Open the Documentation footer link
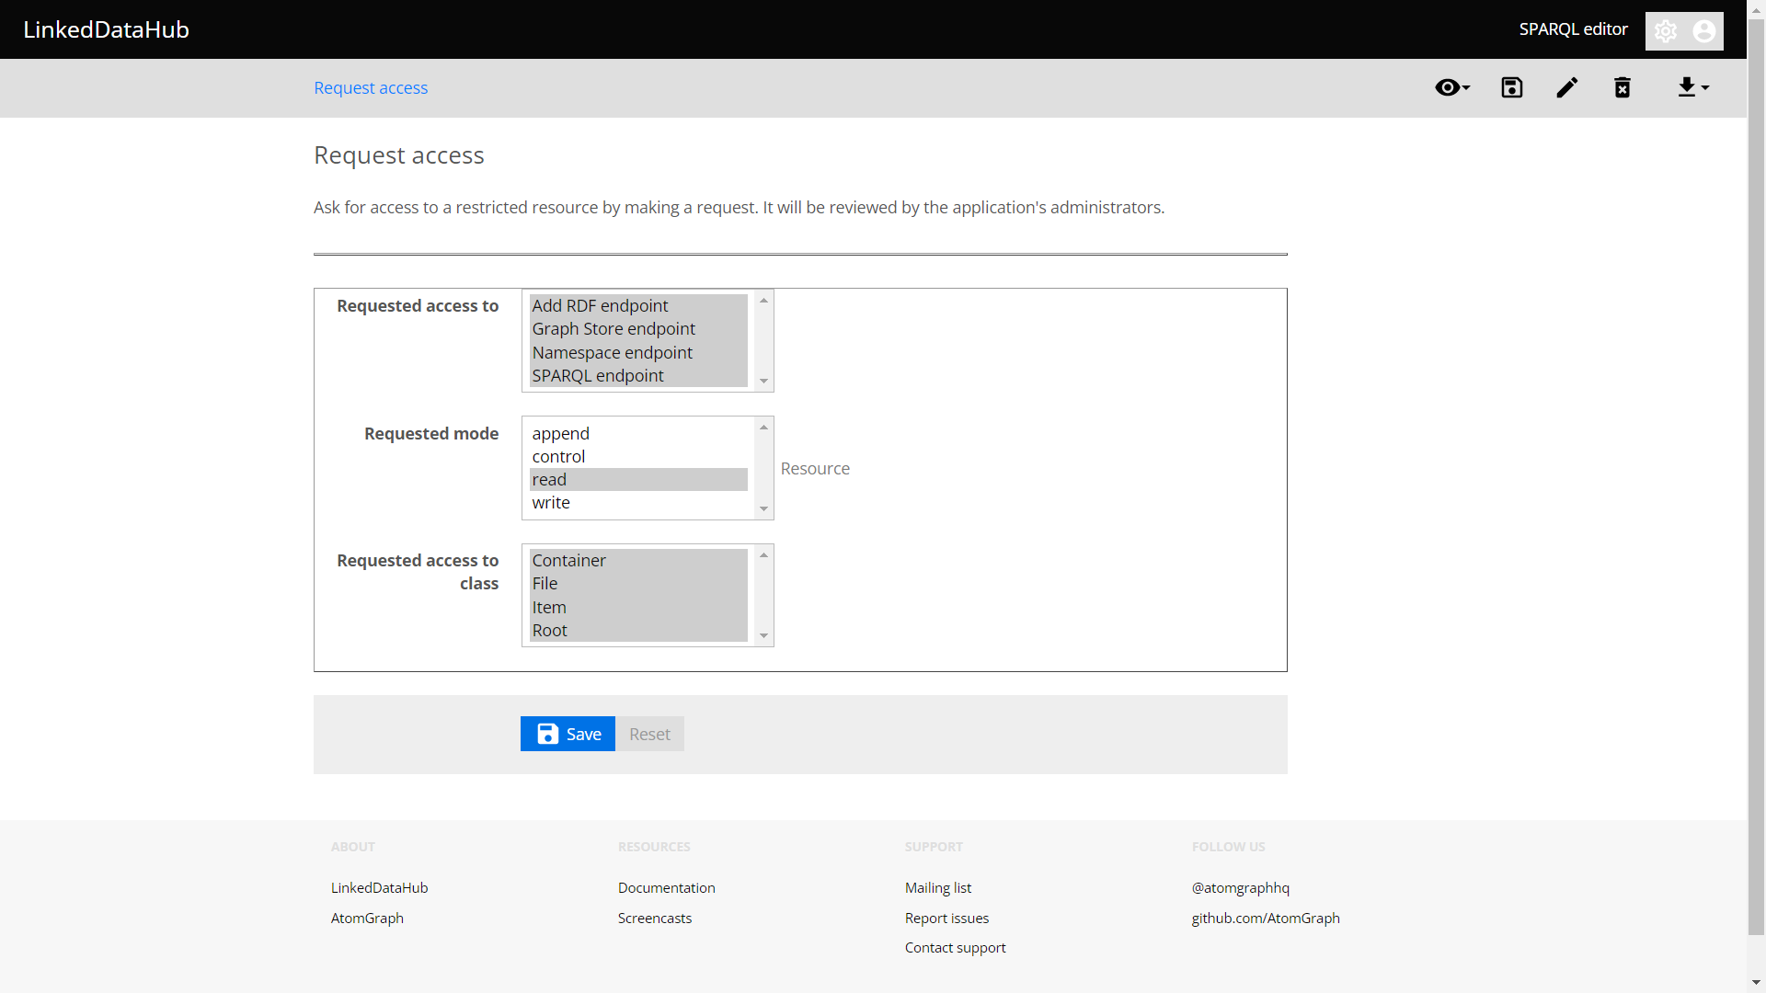Image resolution: width=1766 pixels, height=993 pixels. pyautogui.click(x=666, y=888)
